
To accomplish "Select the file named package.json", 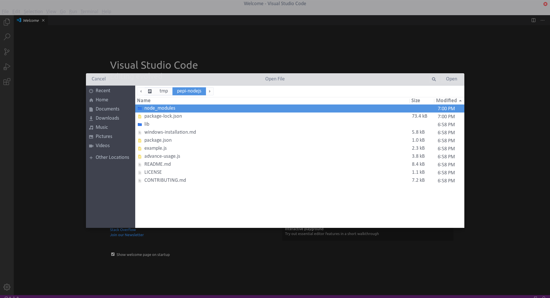I will 300,141.
